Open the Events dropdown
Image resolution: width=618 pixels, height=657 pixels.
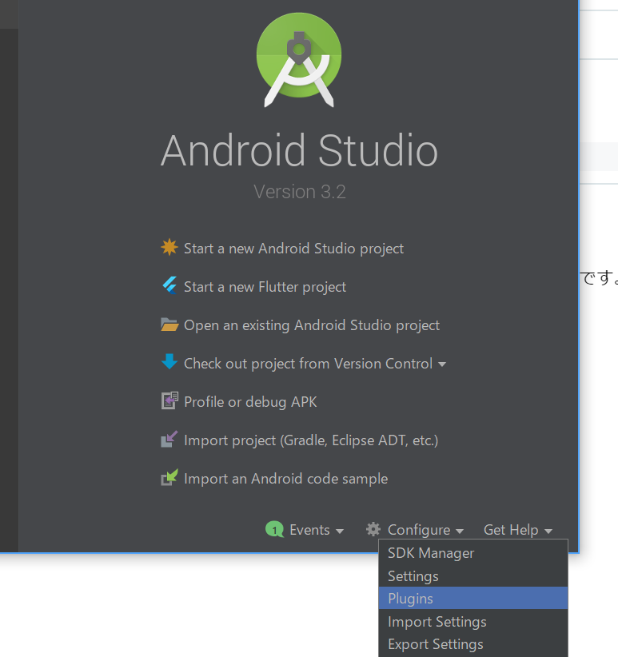(317, 530)
